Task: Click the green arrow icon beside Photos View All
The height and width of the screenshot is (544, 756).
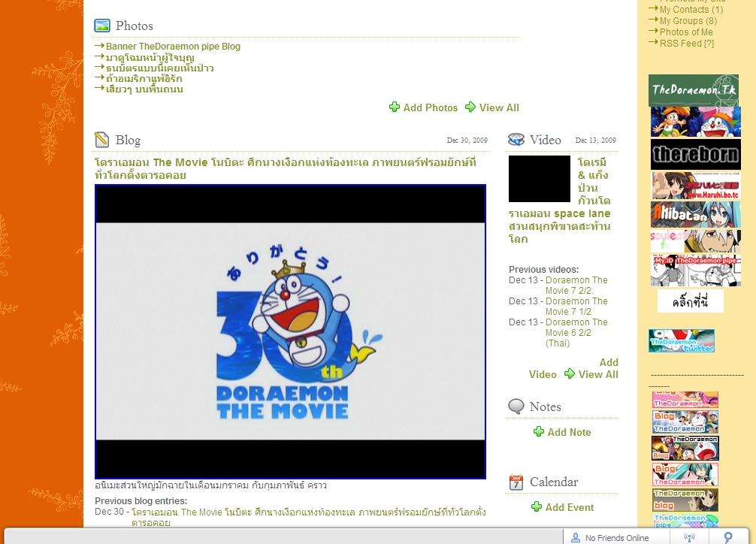Action: tap(470, 107)
